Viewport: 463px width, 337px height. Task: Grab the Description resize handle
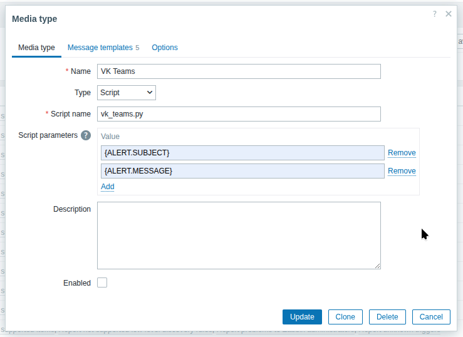point(378,266)
